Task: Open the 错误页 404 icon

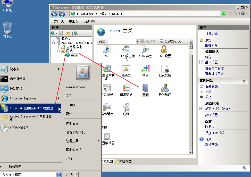Action: click(126, 69)
